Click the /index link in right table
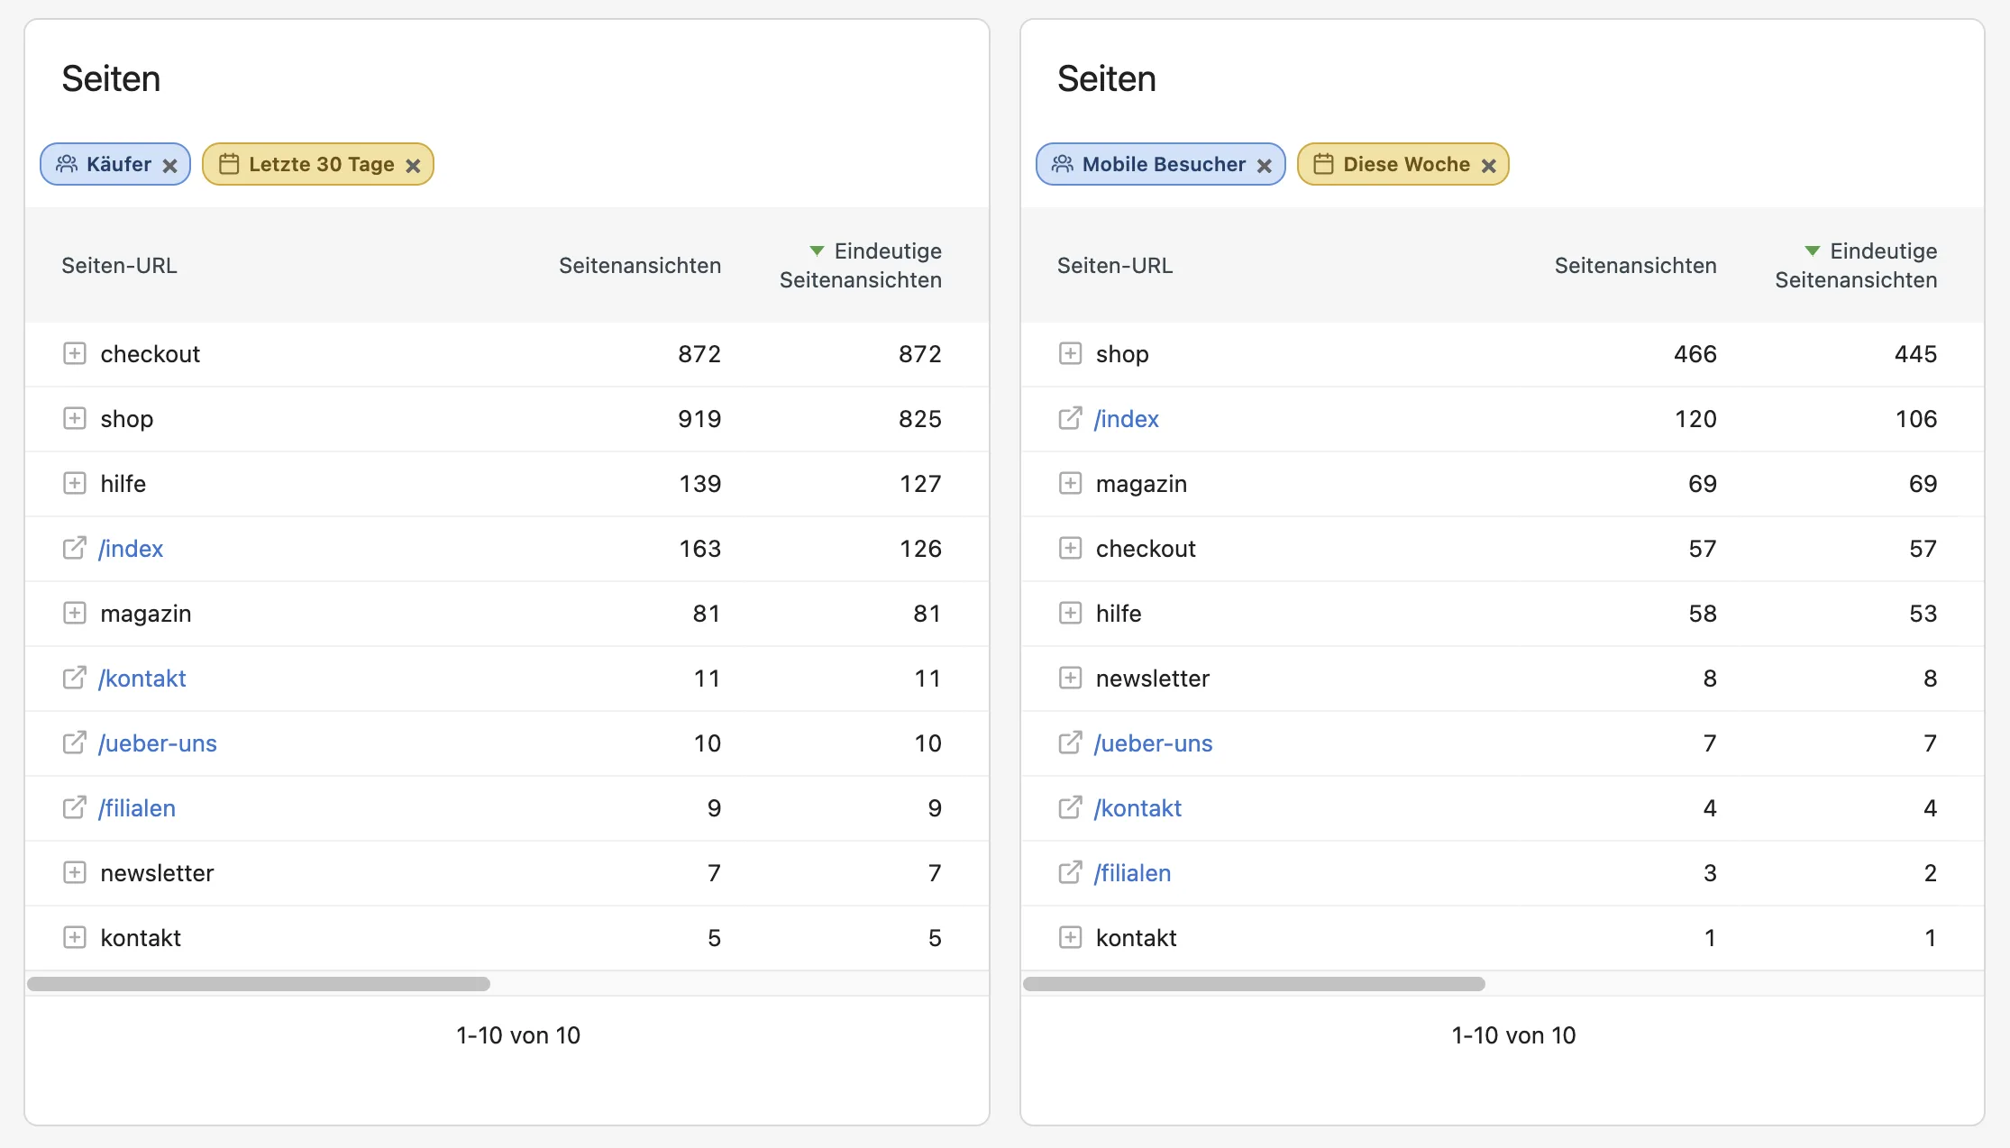 pyautogui.click(x=1127, y=419)
